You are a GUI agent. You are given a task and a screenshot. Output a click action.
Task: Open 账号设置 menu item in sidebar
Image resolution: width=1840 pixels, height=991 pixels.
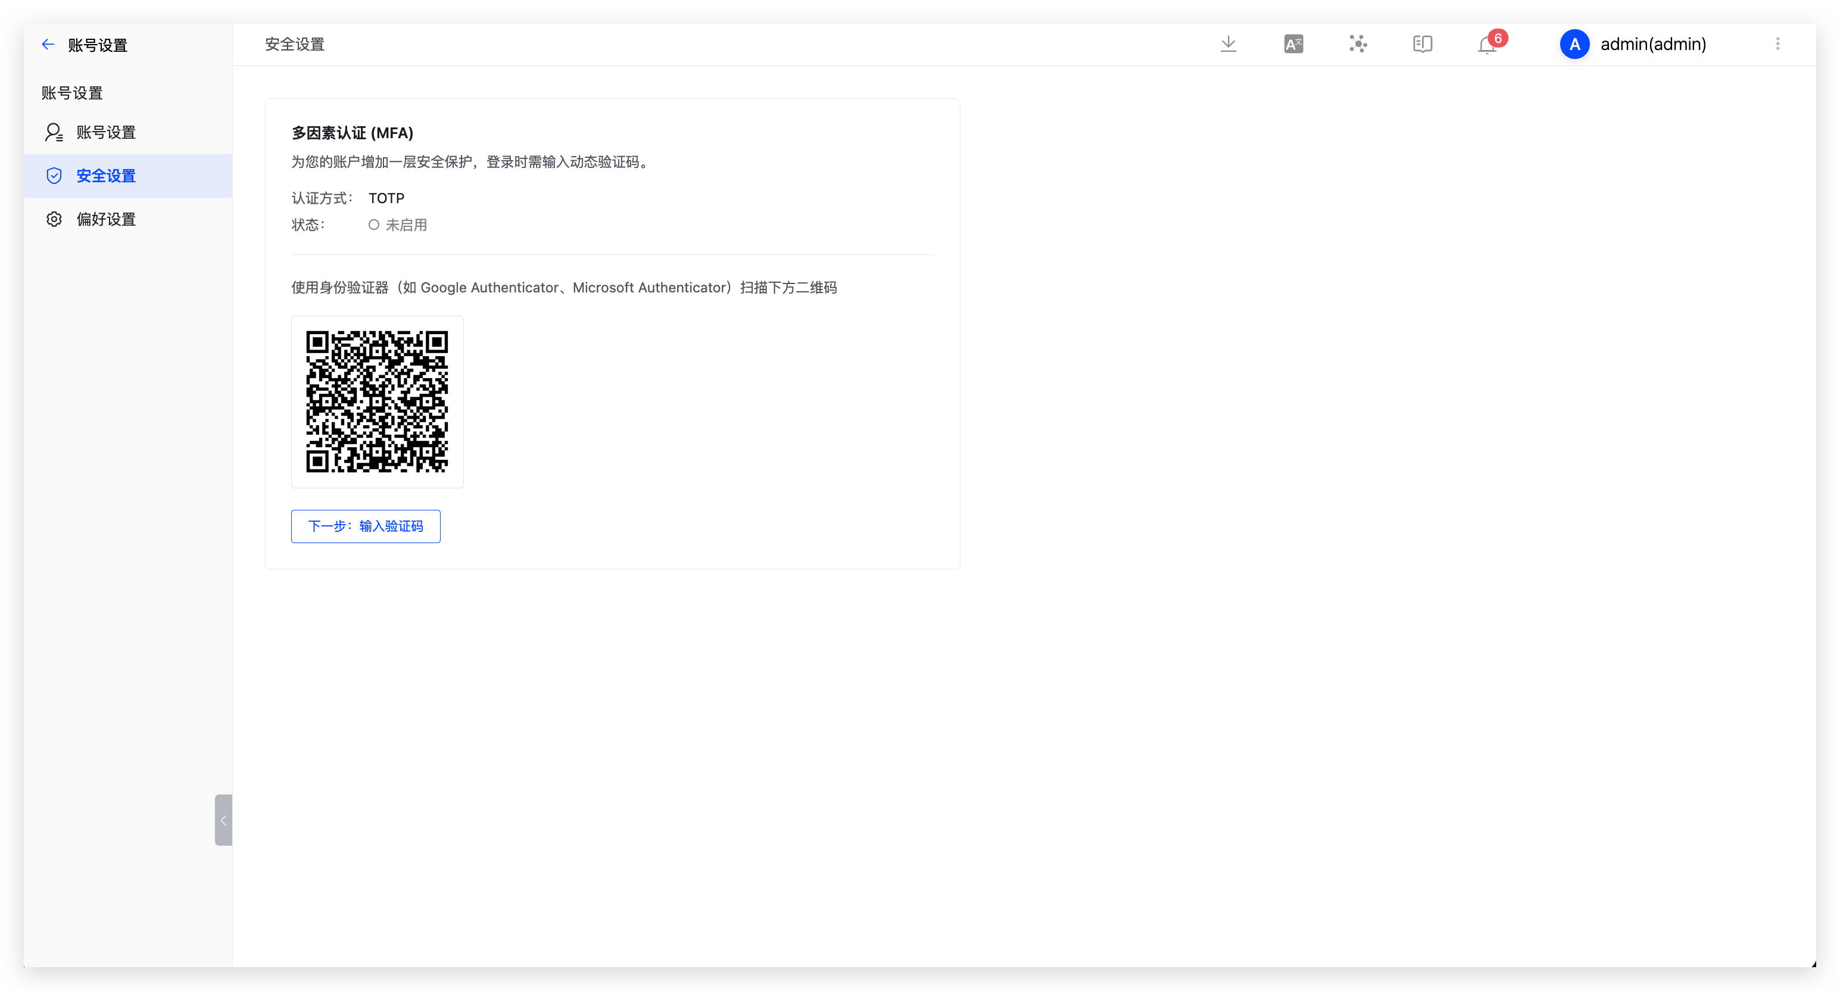pos(129,132)
